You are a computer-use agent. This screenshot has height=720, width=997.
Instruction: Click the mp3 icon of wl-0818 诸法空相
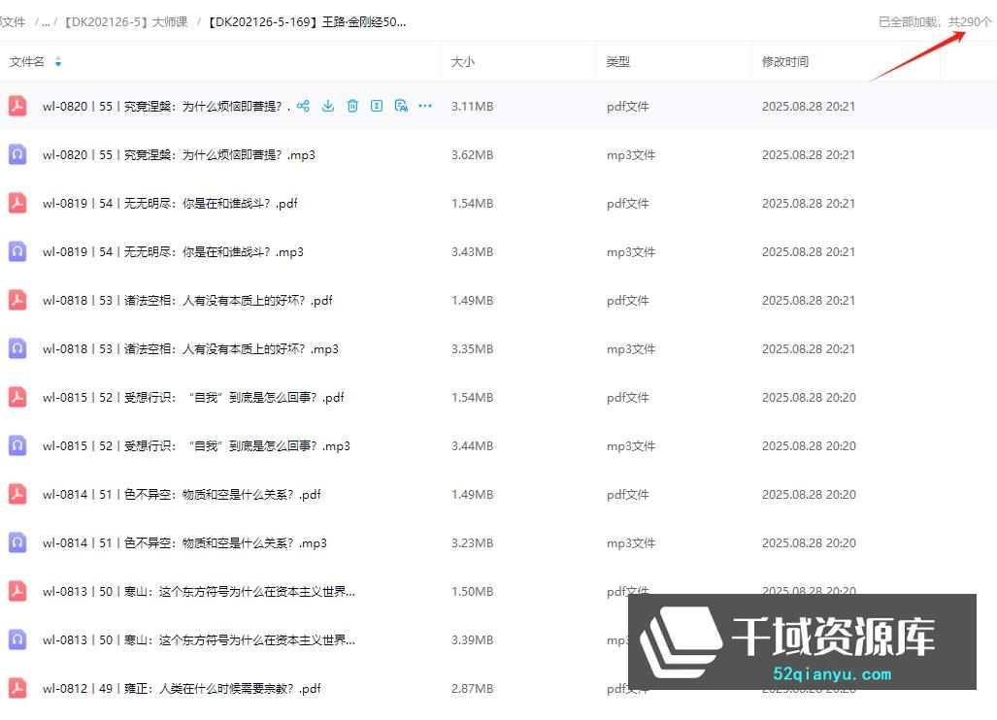coord(17,348)
